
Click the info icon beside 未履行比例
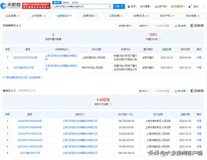[159, 39]
